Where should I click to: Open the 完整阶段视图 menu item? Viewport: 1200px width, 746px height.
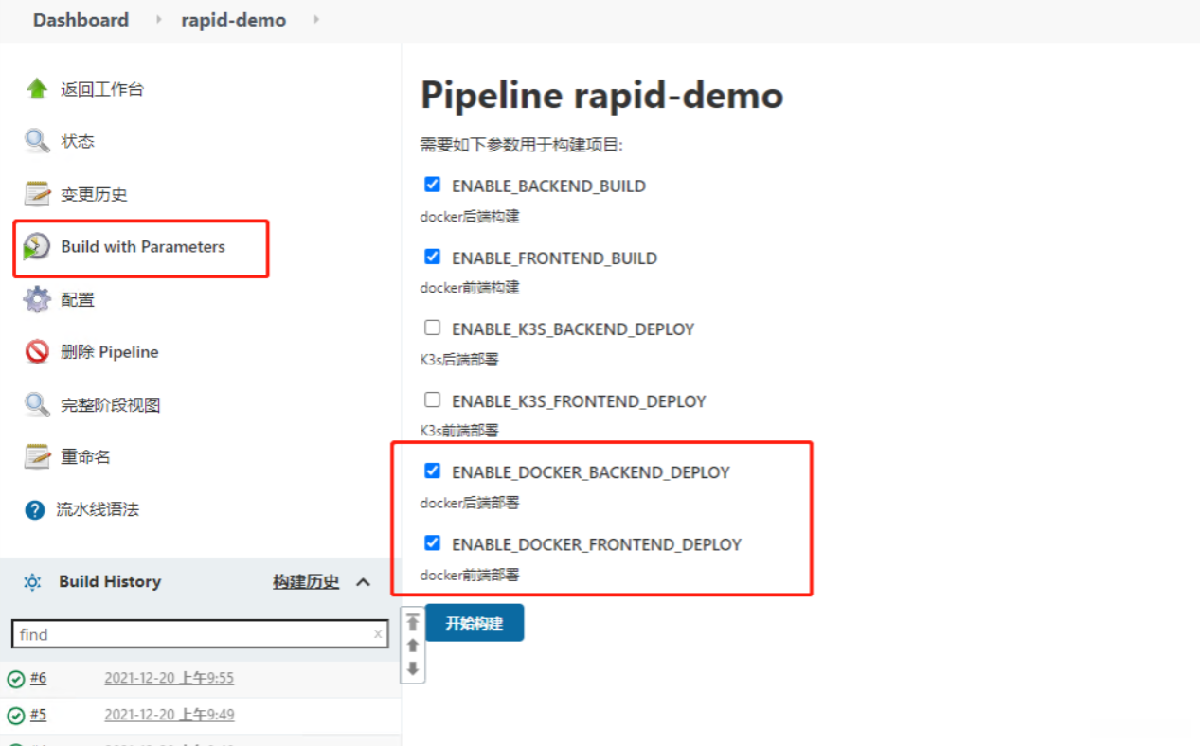110,405
